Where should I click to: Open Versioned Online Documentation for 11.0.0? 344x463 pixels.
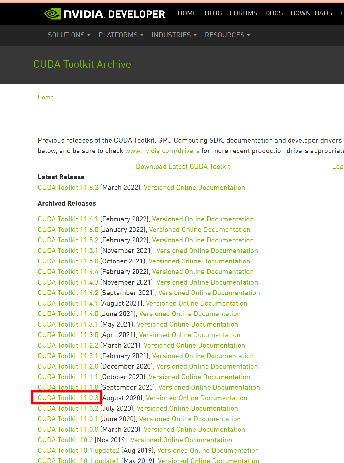194,429
